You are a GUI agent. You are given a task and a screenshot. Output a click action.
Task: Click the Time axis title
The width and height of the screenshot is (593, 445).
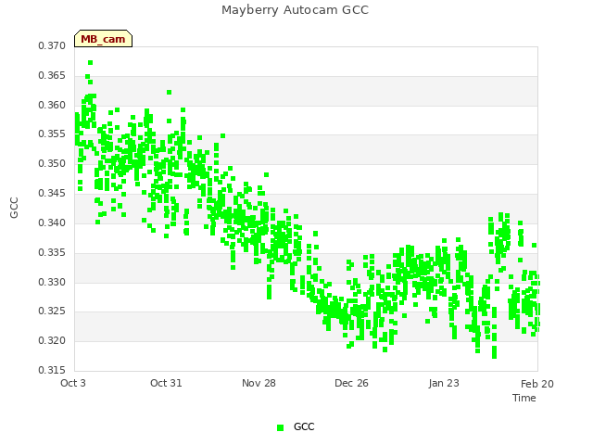(x=524, y=398)
